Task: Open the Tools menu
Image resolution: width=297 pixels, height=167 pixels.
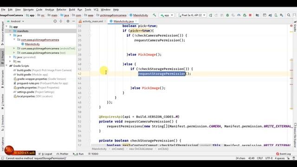Action: point(88,9)
